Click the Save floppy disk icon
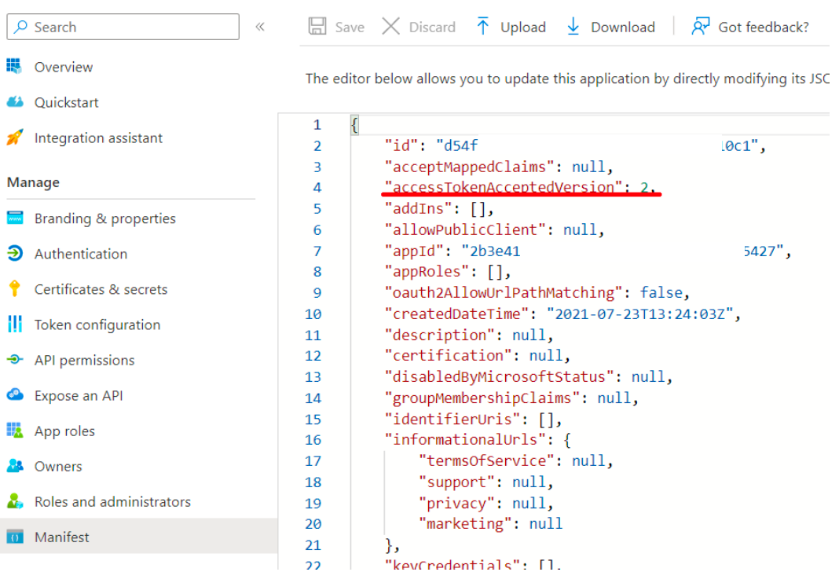Screen dimensions: 839x572 317,26
